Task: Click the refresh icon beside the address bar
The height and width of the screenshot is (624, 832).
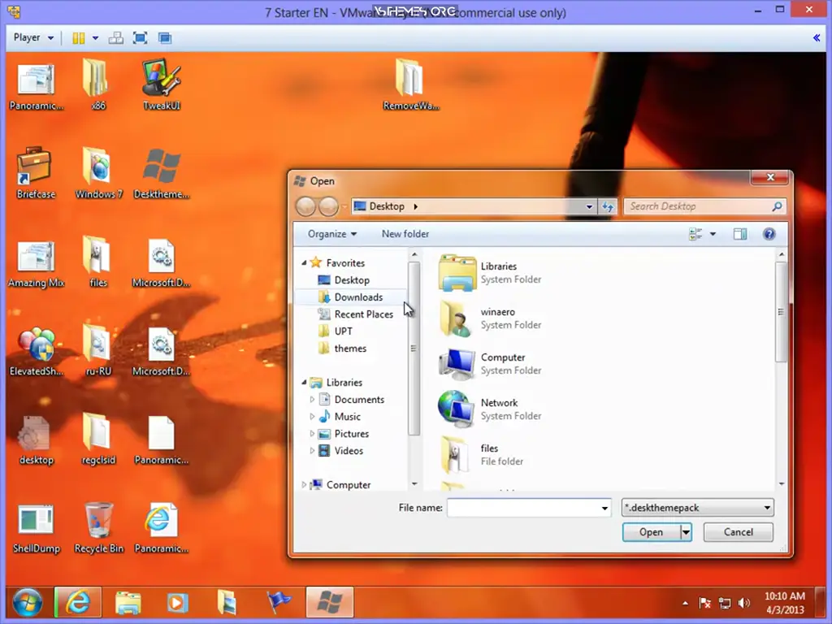Action: click(x=608, y=206)
